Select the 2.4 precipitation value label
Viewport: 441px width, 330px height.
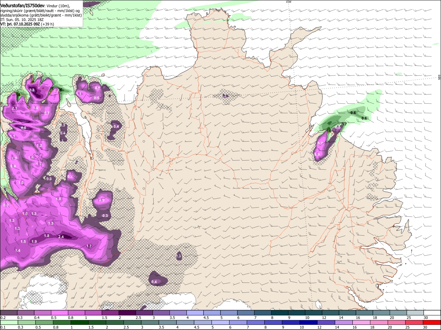pos(61,237)
